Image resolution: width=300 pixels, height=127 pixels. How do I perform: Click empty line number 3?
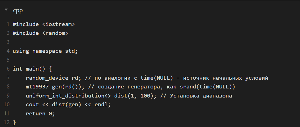(x=8, y=42)
